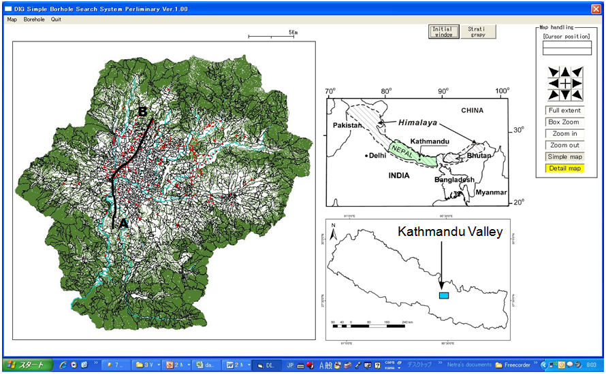Pan map diagonally toward the lower-left corner

[553, 95]
